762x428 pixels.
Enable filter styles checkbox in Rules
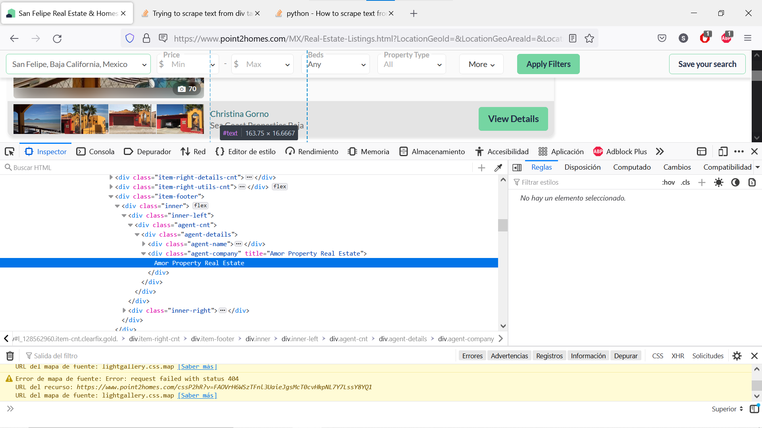click(x=518, y=182)
